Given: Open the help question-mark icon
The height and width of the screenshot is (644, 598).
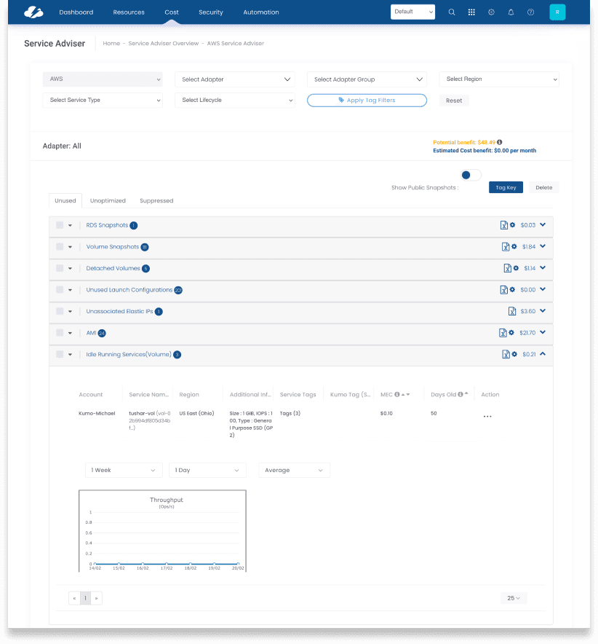Looking at the screenshot, I should pos(530,12).
